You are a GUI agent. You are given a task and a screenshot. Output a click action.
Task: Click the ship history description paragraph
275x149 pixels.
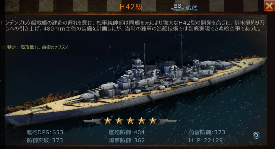point(133,26)
